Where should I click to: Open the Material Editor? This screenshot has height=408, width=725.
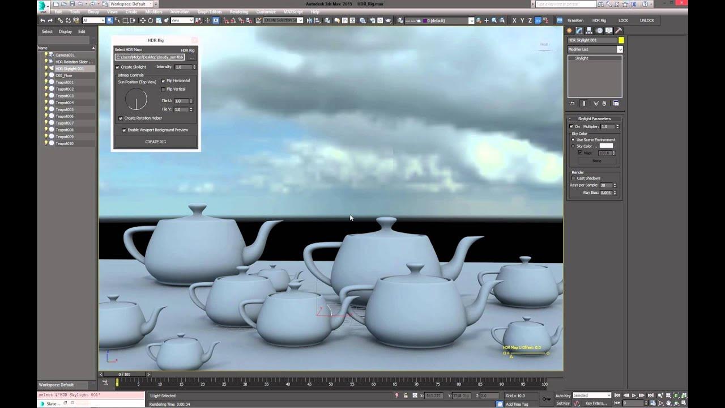tap(362, 20)
